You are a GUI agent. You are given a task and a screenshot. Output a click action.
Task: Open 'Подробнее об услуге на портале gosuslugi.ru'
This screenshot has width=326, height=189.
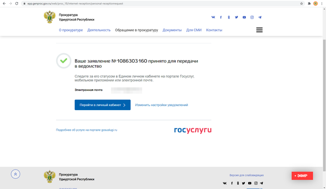coord(87,130)
